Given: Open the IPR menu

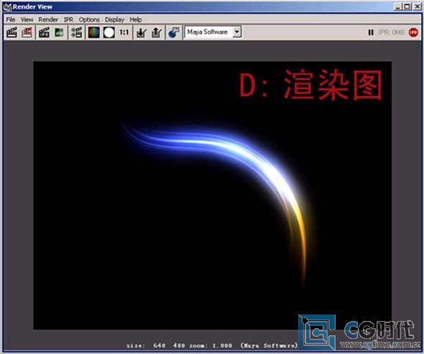Looking at the screenshot, I should click(x=69, y=19).
